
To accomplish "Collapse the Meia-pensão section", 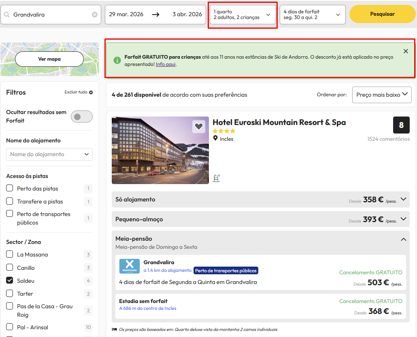I will [403, 239].
